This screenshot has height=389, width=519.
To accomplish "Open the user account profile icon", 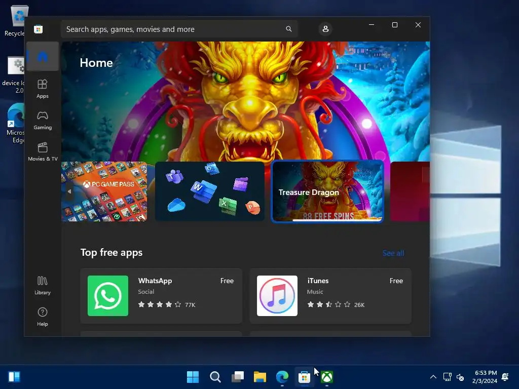I will tap(325, 29).
